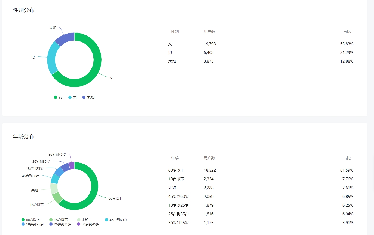Click 用户数 header in the gender table
Image resolution: width=374 pixels, height=235 pixels.
[209, 32]
